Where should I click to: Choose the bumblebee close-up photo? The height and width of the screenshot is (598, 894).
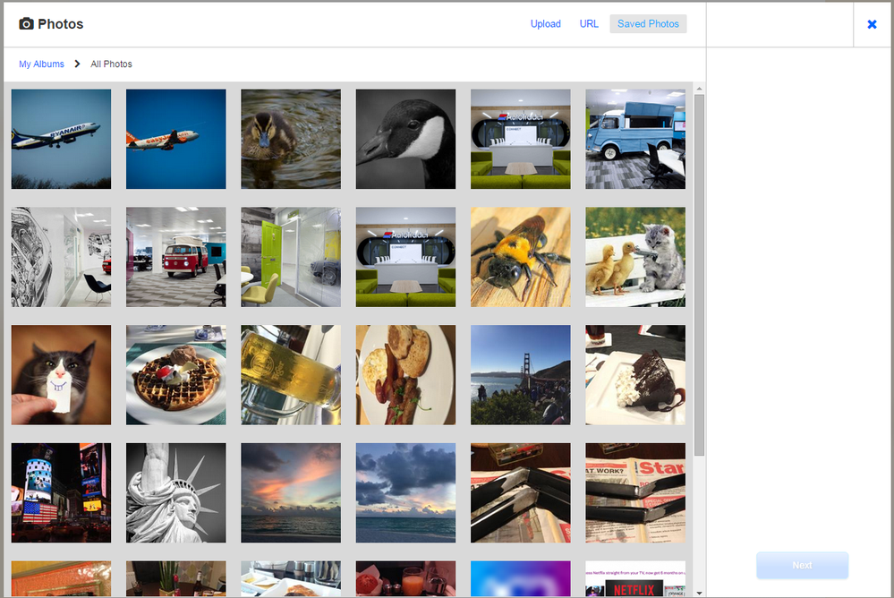(521, 257)
